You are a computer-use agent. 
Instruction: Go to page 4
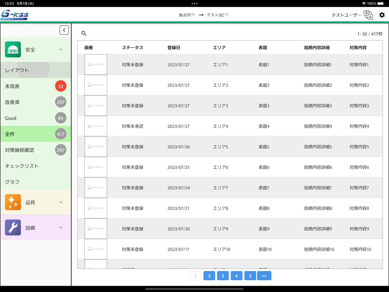point(237,276)
